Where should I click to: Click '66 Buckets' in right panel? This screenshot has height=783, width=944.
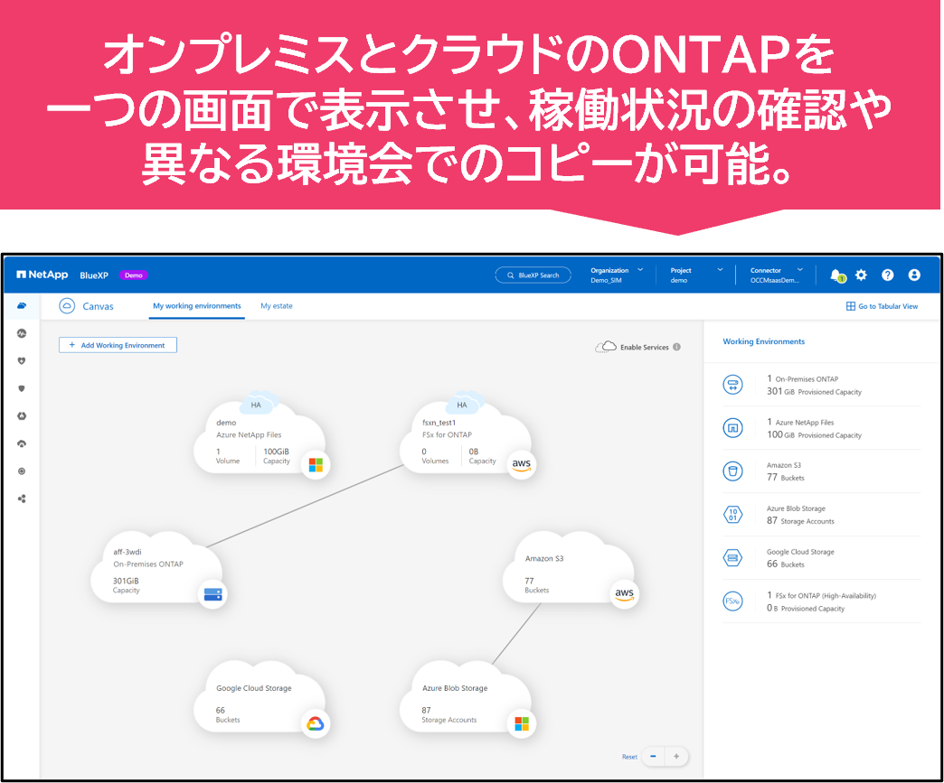coord(785,564)
